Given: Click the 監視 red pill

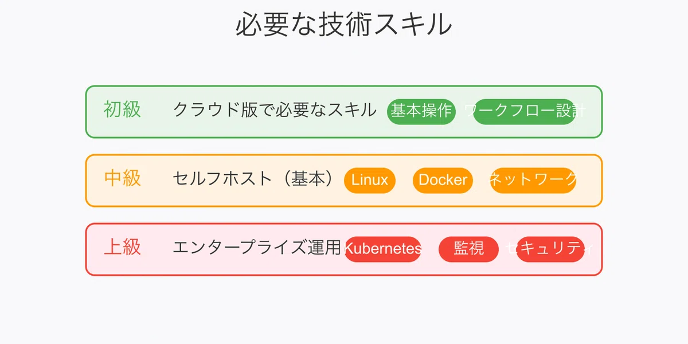Looking at the screenshot, I should point(468,249).
